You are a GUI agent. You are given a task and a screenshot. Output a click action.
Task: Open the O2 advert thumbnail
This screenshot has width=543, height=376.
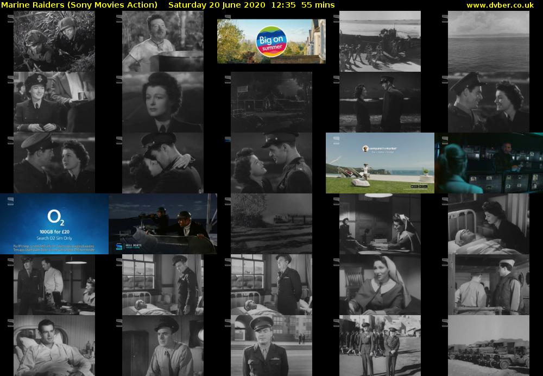pyautogui.click(x=54, y=224)
